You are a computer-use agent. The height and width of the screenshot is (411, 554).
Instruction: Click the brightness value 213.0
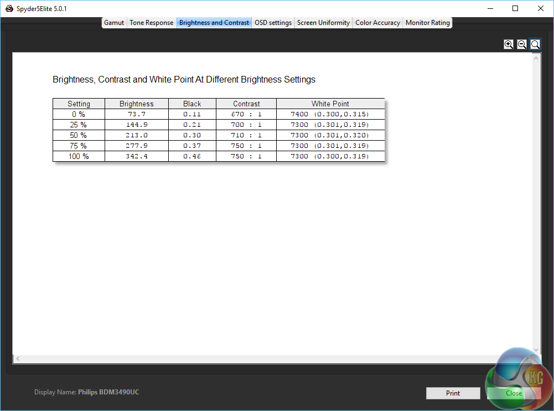pos(137,135)
